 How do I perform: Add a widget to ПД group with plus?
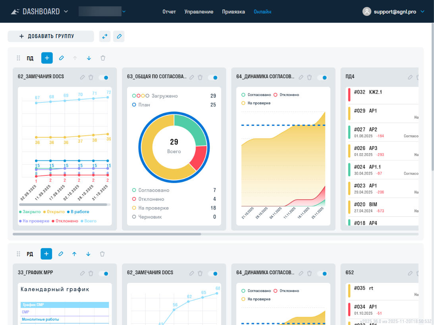pos(47,58)
